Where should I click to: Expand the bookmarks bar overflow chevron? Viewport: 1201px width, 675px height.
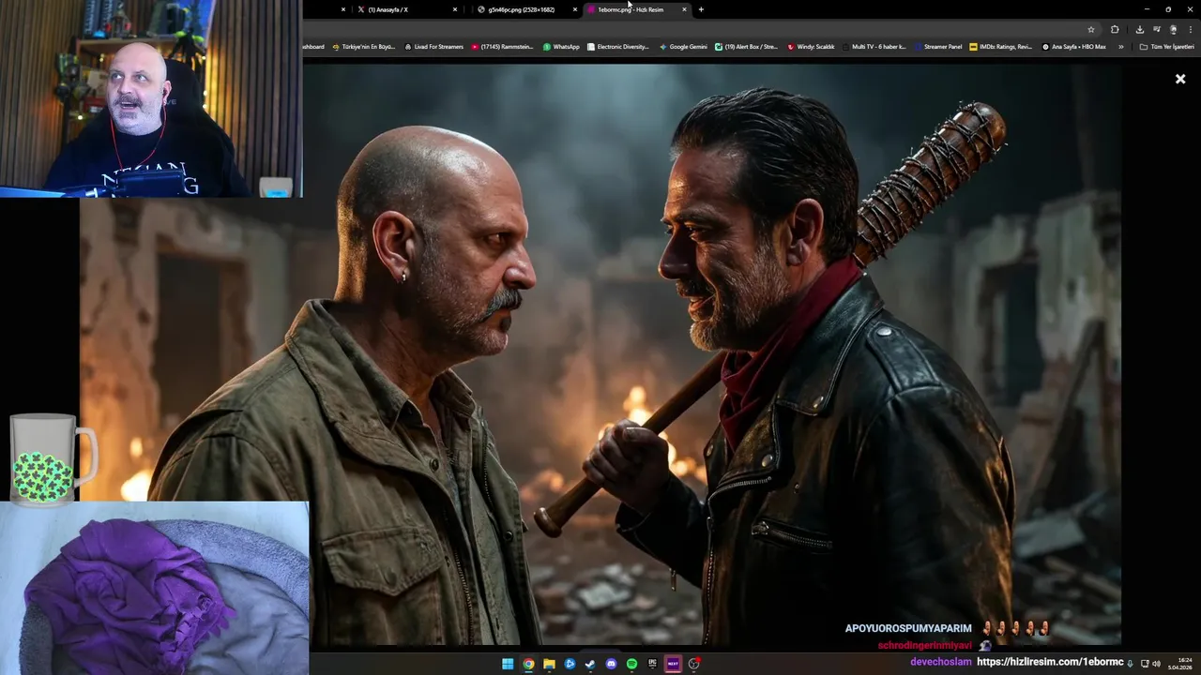point(1121,46)
